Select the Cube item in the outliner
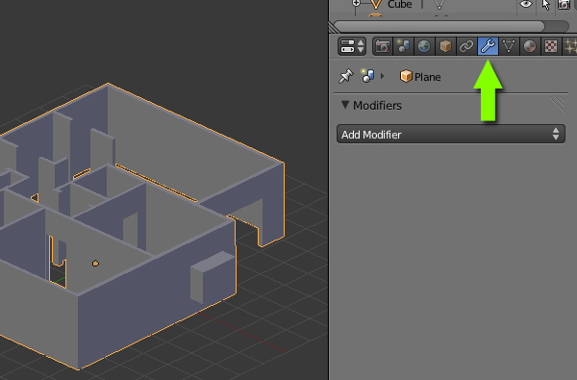Image resolution: width=577 pixels, height=380 pixels. (400, 5)
